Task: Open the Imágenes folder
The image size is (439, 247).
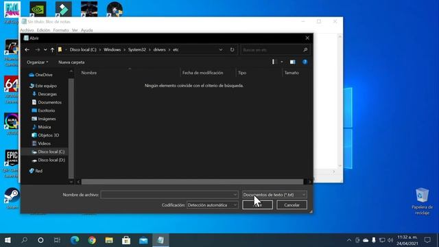Action: (44, 119)
